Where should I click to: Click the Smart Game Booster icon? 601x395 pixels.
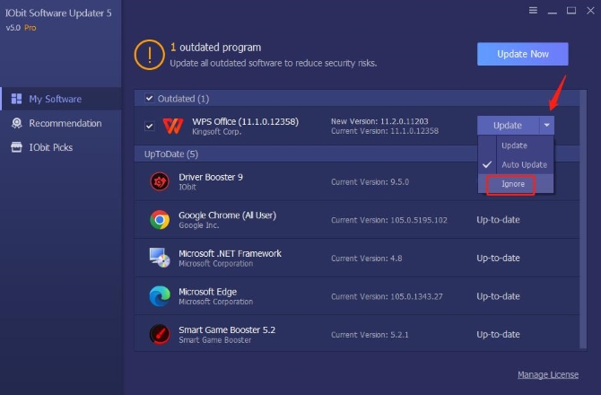[160, 334]
